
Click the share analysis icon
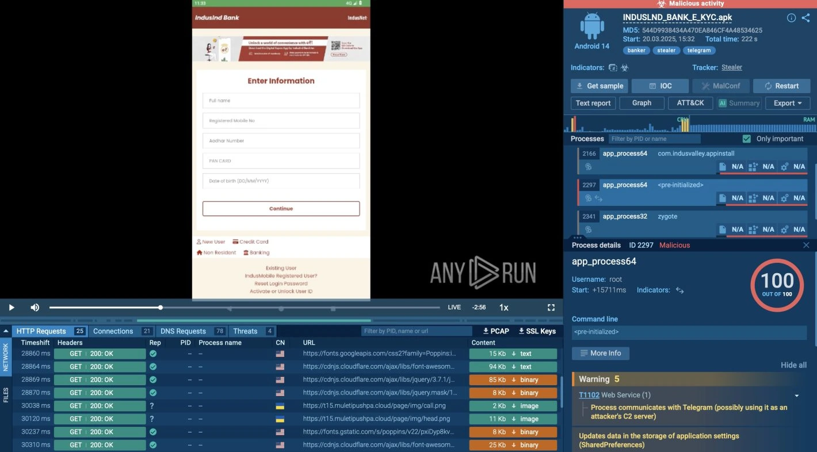tap(805, 18)
